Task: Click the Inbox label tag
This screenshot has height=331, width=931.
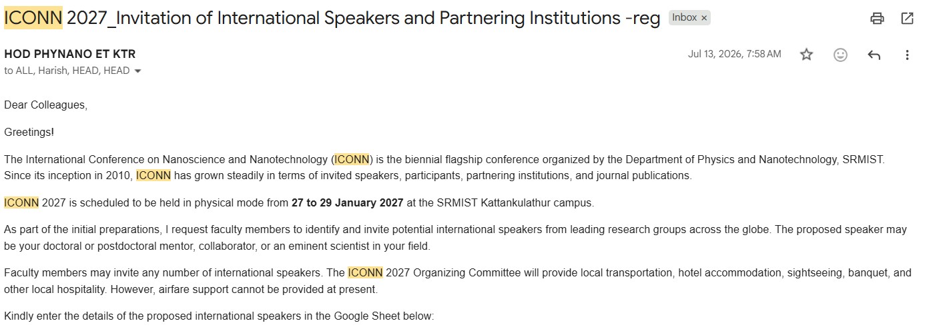Action: pyautogui.click(x=684, y=18)
